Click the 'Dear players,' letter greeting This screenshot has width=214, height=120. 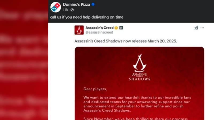tap(95, 89)
